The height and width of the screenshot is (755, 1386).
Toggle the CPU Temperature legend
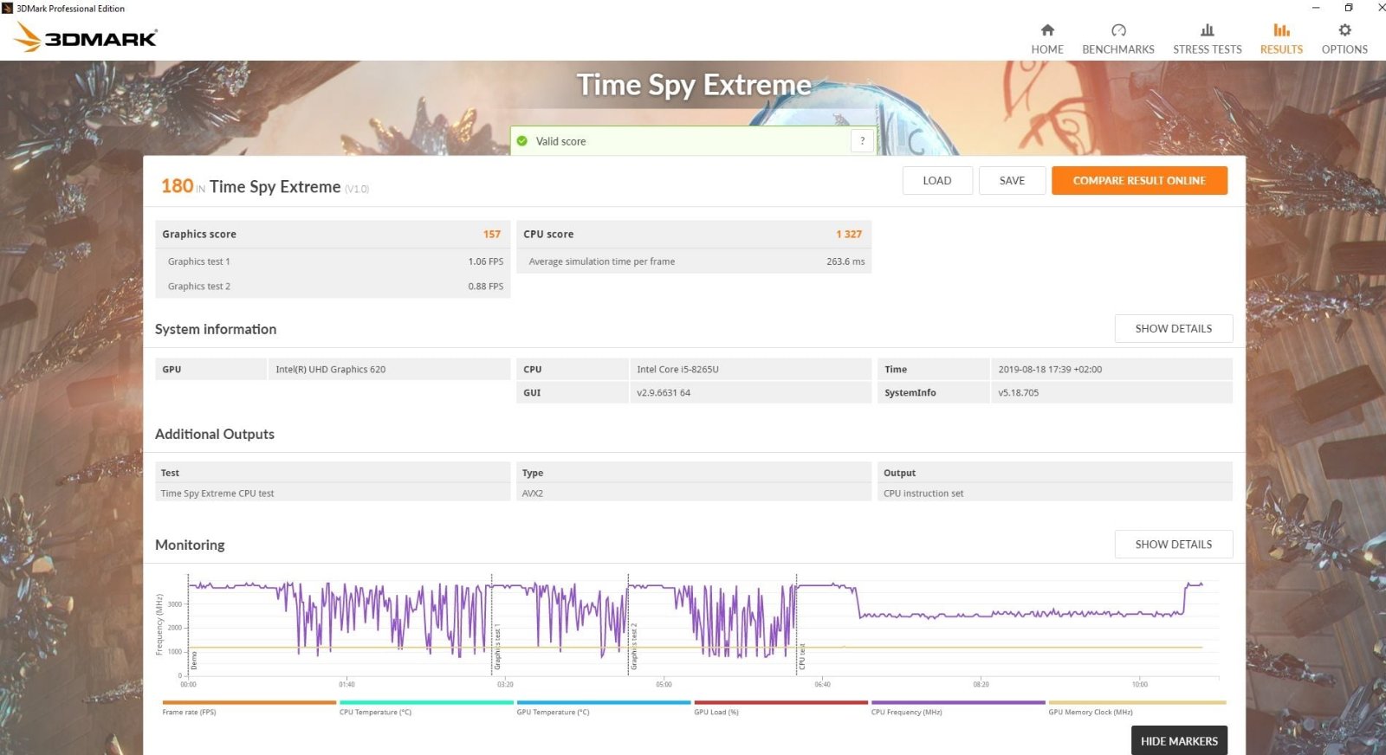click(426, 707)
